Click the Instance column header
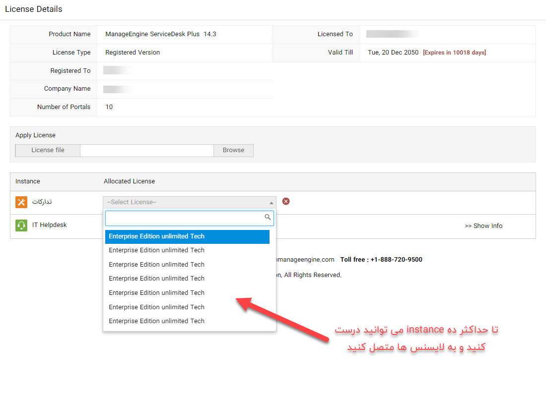The height and width of the screenshot is (396, 546). [27, 181]
